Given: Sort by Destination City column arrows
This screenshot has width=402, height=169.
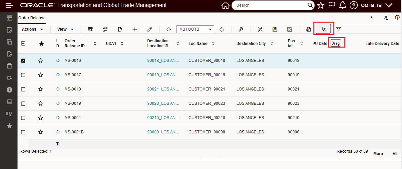Looking at the screenshot, I should pos(271,44).
